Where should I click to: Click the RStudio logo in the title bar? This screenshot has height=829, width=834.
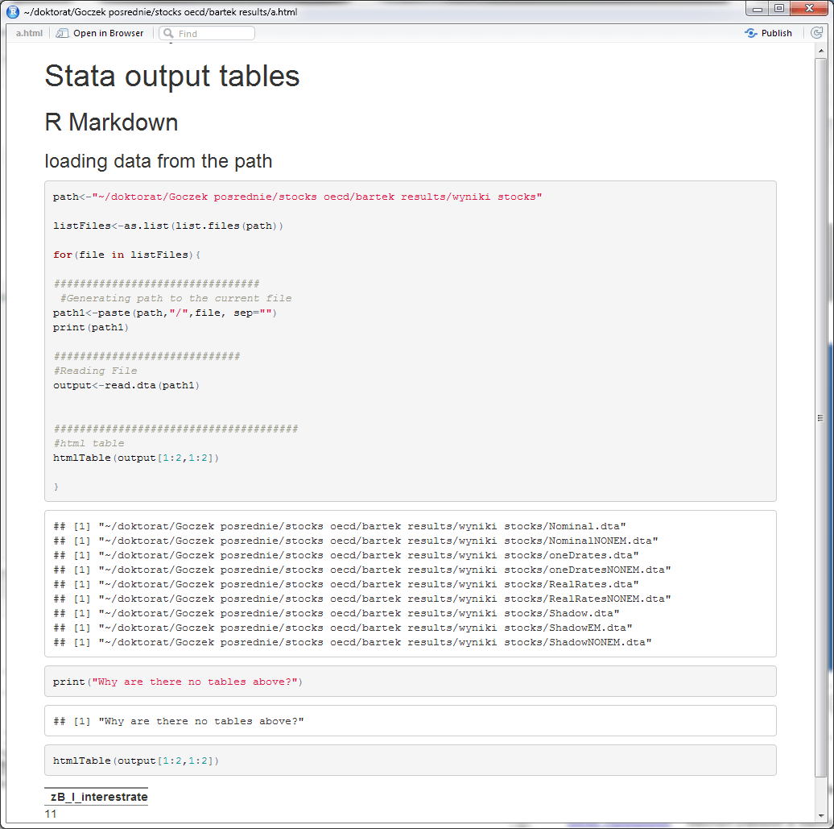click(x=11, y=11)
